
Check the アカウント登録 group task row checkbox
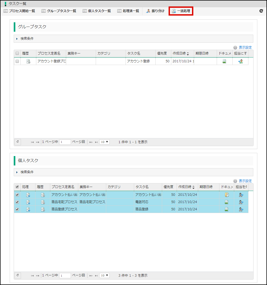[x=17, y=61]
